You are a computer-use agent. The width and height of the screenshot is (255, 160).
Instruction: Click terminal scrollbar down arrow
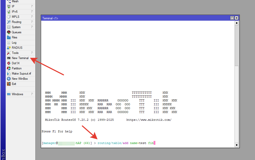coord(237,145)
